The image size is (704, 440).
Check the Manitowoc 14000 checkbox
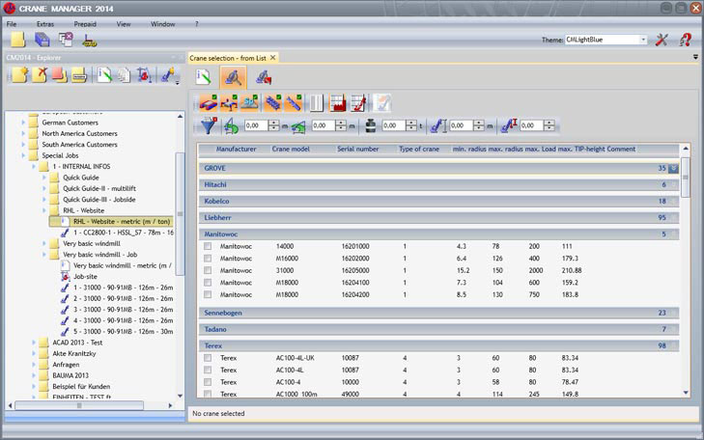pyautogui.click(x=208, y=246)
